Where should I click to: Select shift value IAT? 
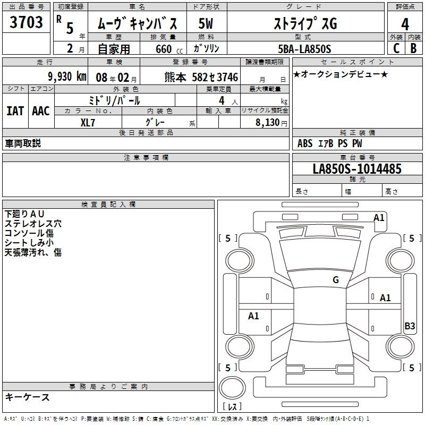tap(15, 111)
